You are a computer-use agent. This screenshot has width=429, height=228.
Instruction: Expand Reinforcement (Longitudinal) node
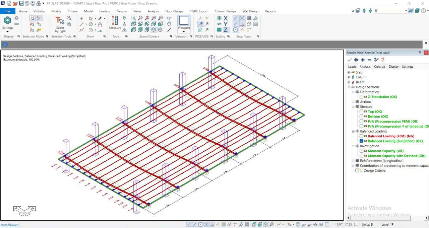[x=353, y=161]
